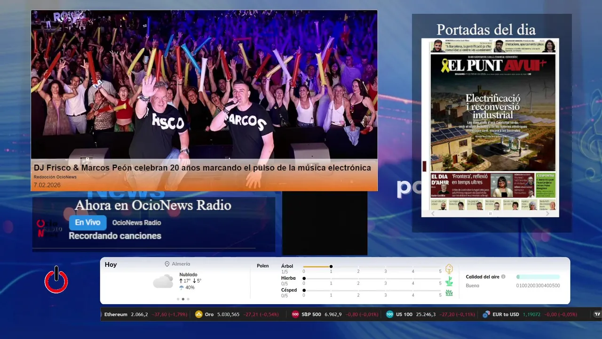Click the EUR to USD flag icon
The width and height of the screenshot is (602, 339).
point(486,315)
